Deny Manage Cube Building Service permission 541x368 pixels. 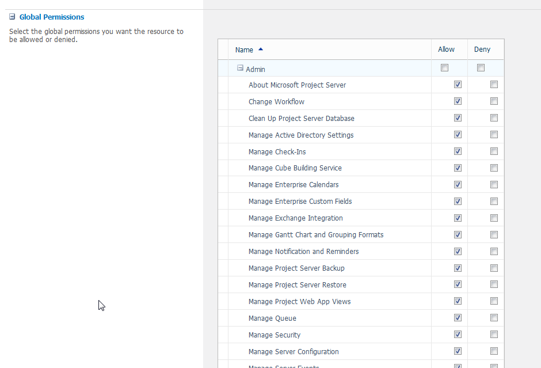(494, 168)
